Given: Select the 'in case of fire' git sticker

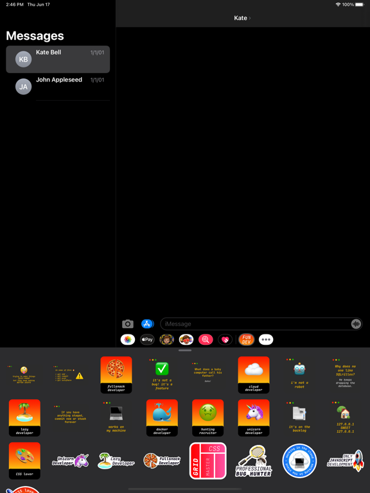Looking at the screenshot, I should pos(69,373).
